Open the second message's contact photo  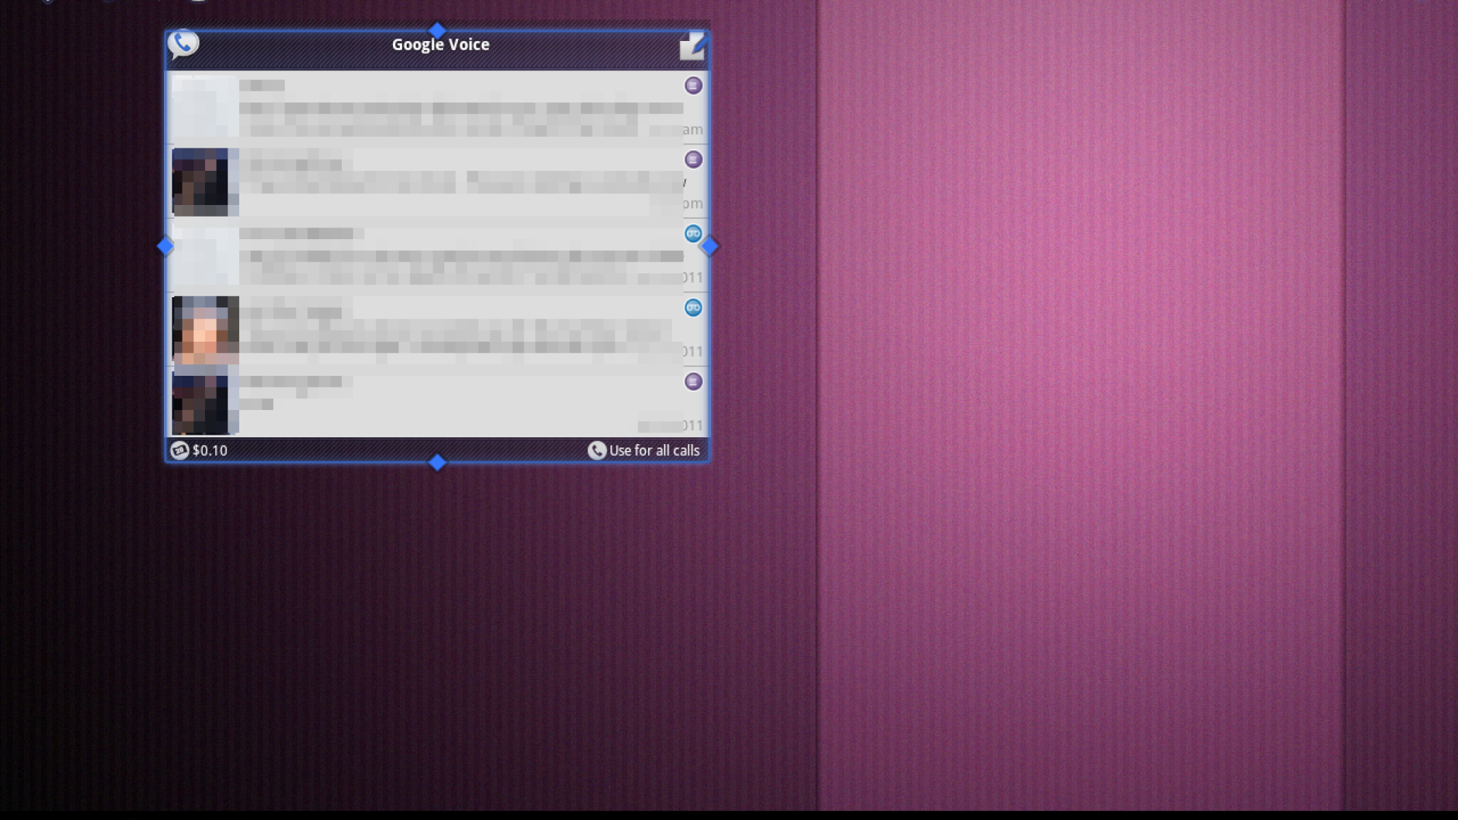204,182
